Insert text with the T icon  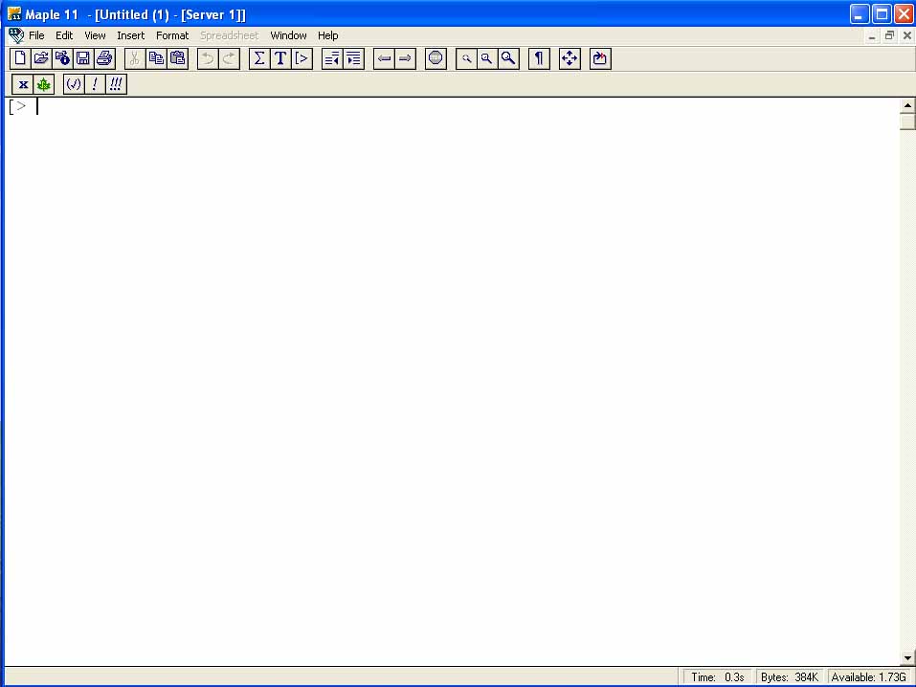[280, 58]
